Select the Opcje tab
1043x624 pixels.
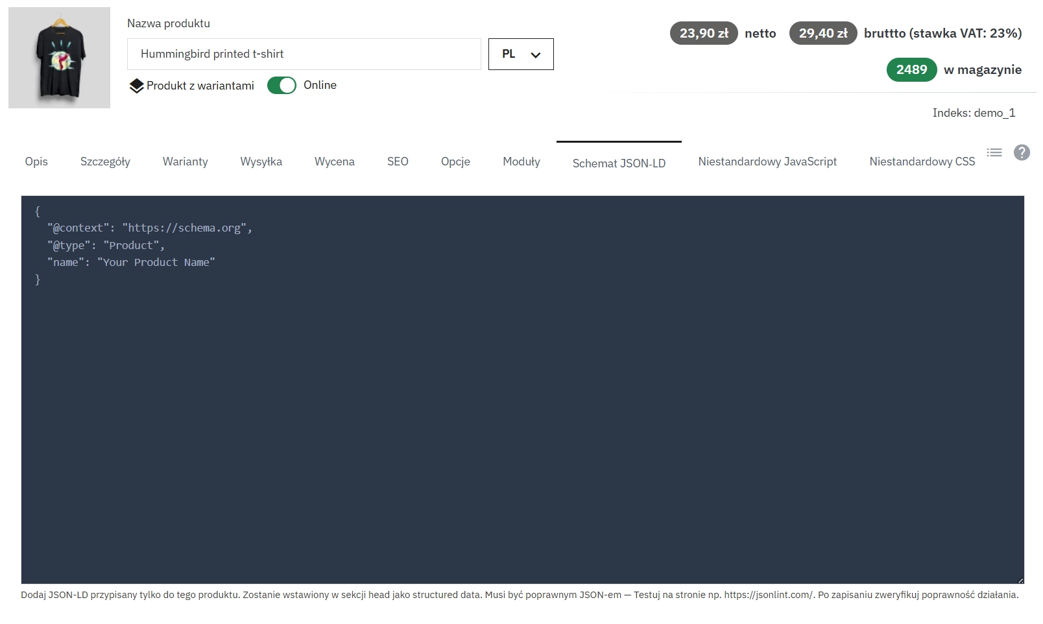coord(455,162)
